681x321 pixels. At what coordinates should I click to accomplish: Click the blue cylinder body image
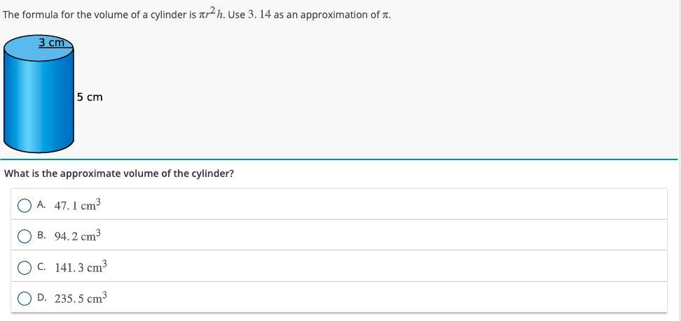point(39,98)
